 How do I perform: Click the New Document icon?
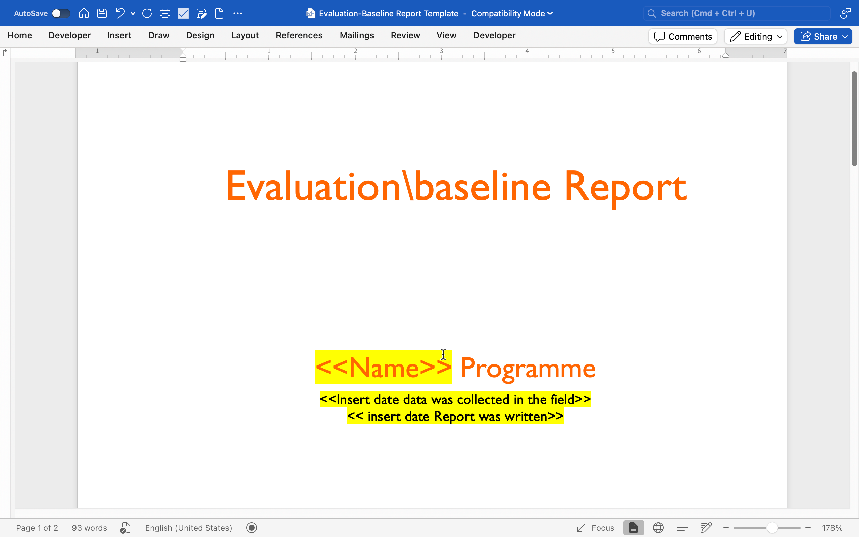pos(219,13)
